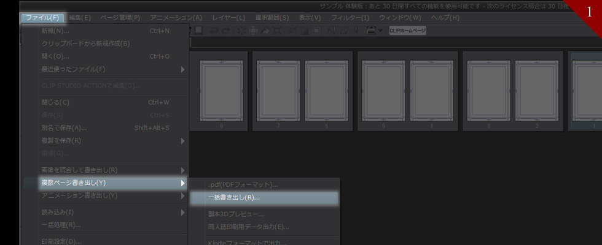The image size is (602, 245).
Task: Click the Undo arrow icon
Action: coord(214,31)
